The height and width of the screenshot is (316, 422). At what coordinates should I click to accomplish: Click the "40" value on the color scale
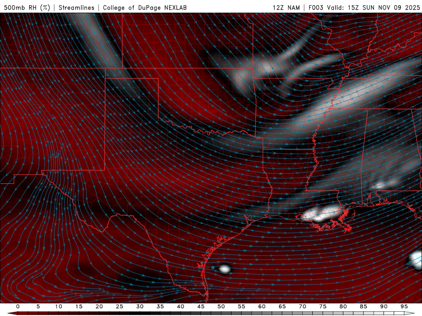point(180,307)
